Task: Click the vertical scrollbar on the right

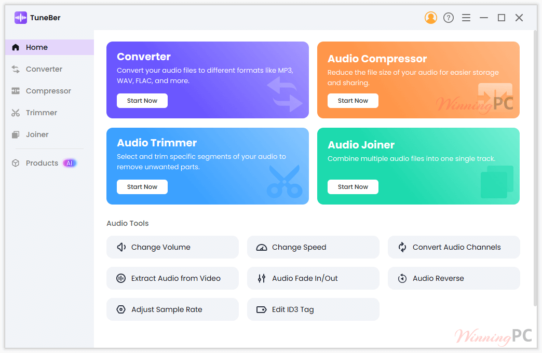Action: point(535,168)
